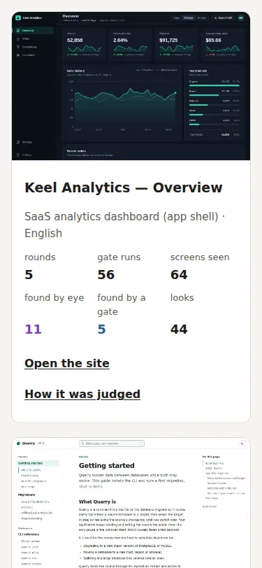The width and height of the screenshot is (262, 568).
Task: Click the Revenue $91,725 card
Action: click(x=175, y=44)
